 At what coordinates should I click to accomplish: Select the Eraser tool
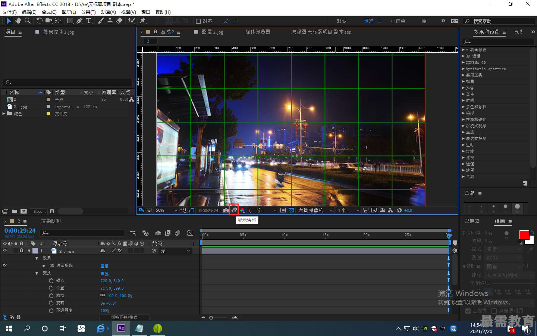click(119, 21)
